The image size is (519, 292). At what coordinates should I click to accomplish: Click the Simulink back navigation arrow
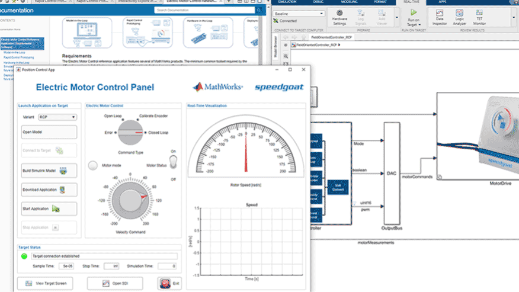click(x=286, y=37)
